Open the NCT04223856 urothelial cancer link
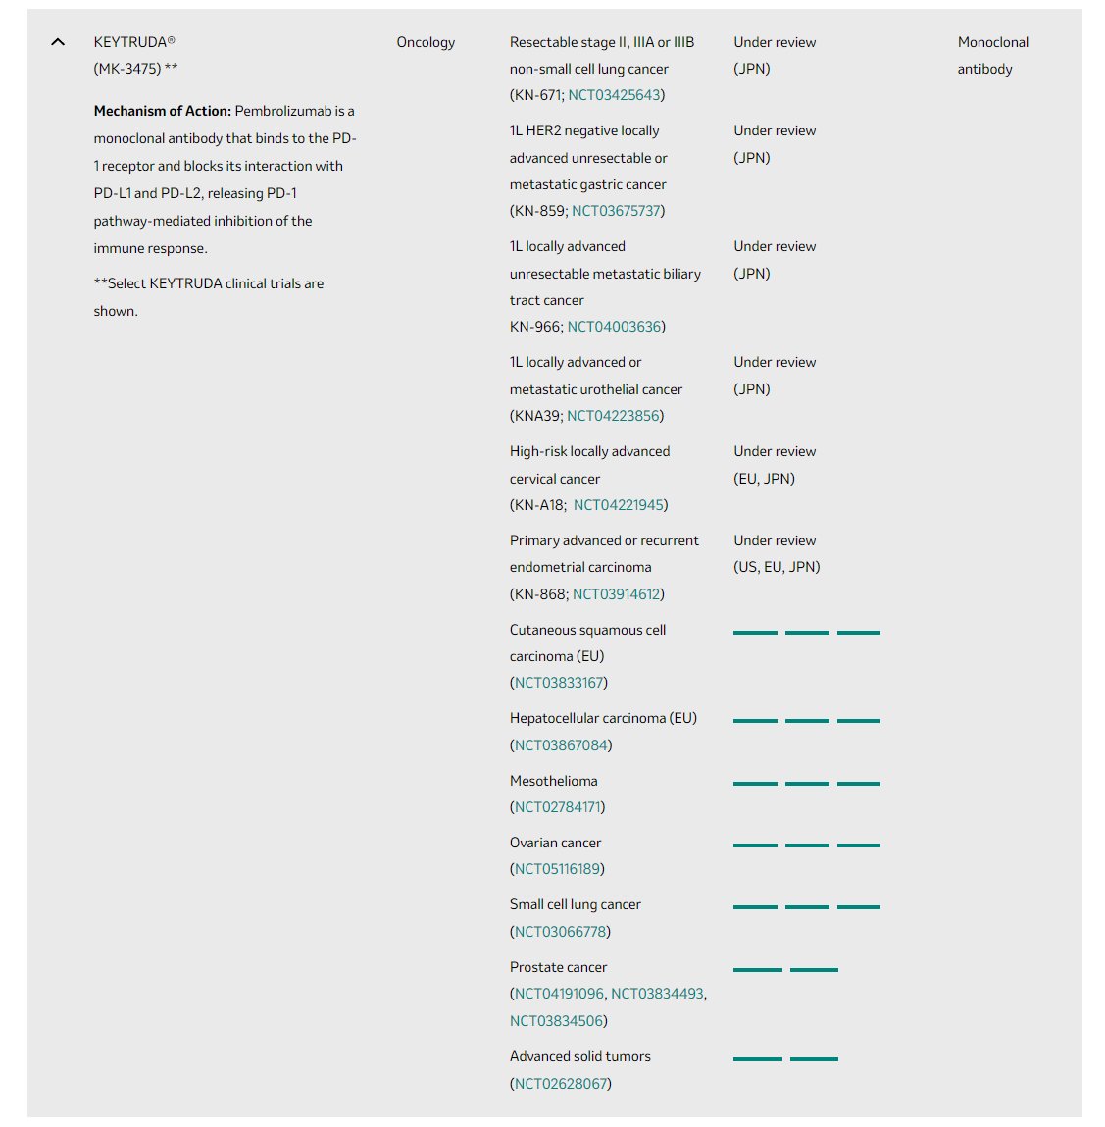Image resolution: width=1105 pixels, height=1127 pixels. click(x=613, y=416)
